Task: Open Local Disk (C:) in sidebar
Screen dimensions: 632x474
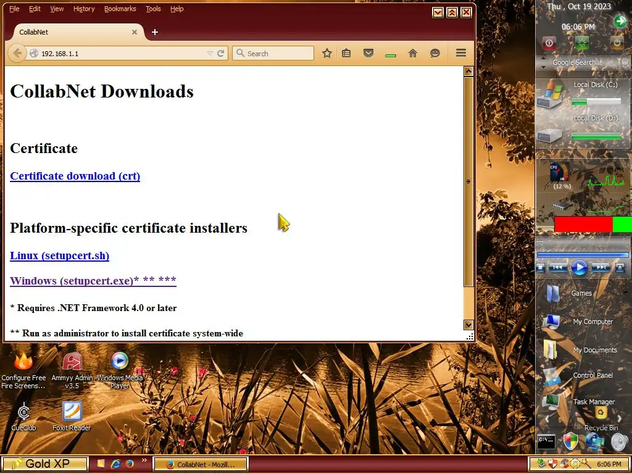Action: click(x=583, y=93)
